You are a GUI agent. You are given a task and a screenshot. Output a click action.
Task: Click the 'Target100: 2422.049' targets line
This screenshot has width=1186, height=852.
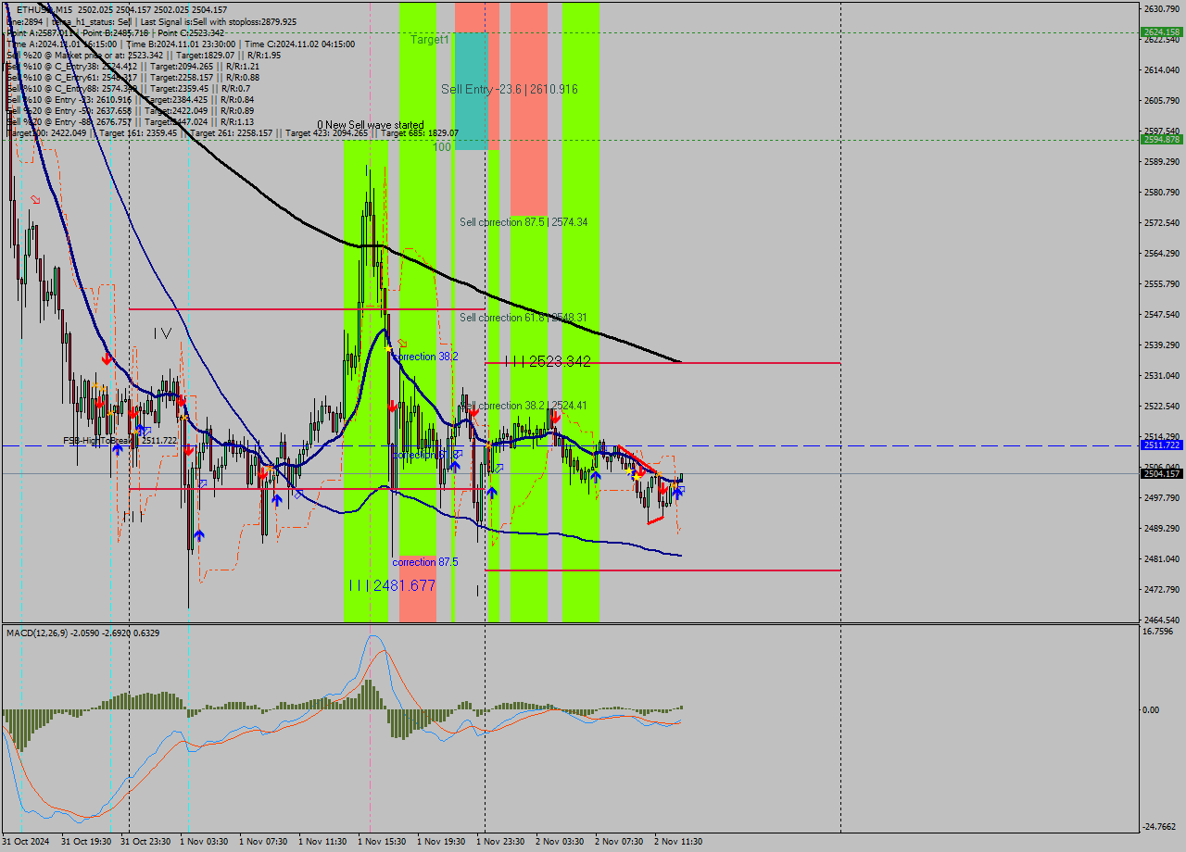tap(232, 132)
